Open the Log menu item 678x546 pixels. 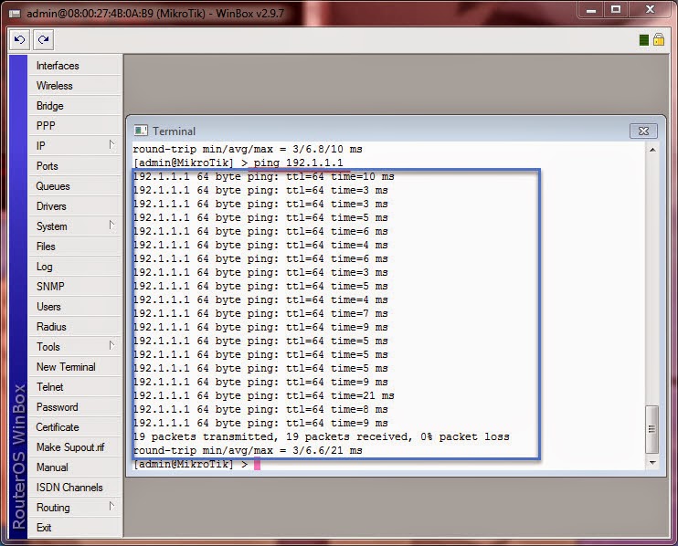[75, 267]
